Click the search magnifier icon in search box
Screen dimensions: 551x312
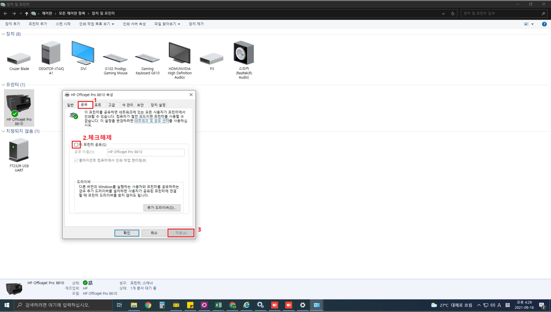point(543,13)
